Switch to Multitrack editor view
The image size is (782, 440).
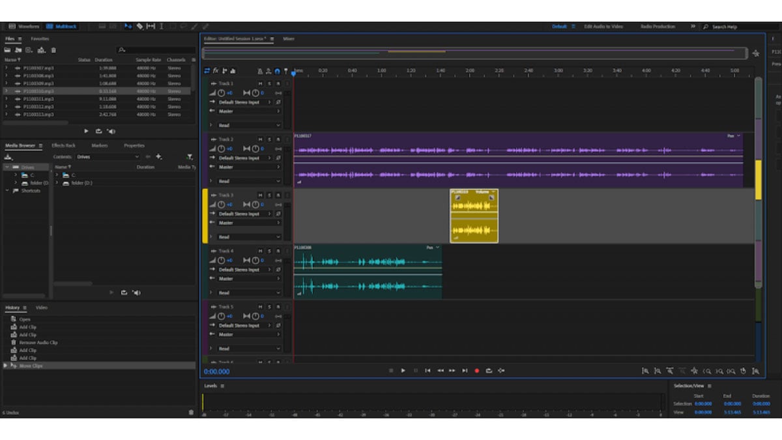click(63, 27)
